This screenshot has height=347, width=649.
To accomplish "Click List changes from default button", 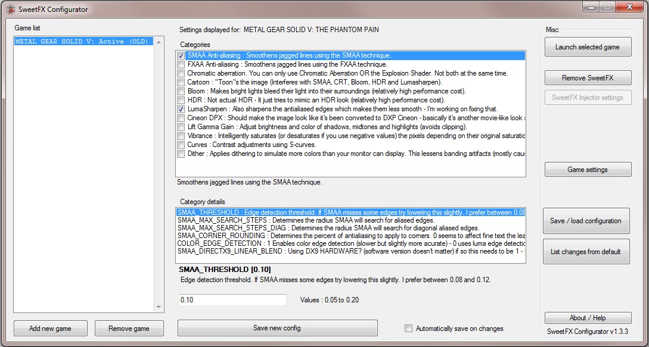I will (586, 251).
